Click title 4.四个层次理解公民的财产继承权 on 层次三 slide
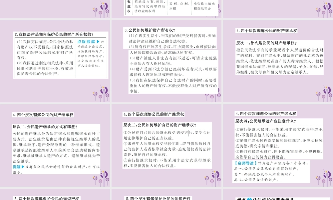Image resolution: width=333 pixels, height=200 pixels. coord(154,114)
